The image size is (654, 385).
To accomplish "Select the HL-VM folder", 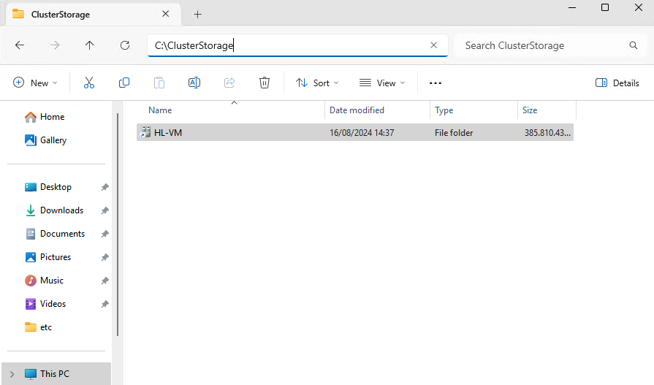I will click(168, 133).
